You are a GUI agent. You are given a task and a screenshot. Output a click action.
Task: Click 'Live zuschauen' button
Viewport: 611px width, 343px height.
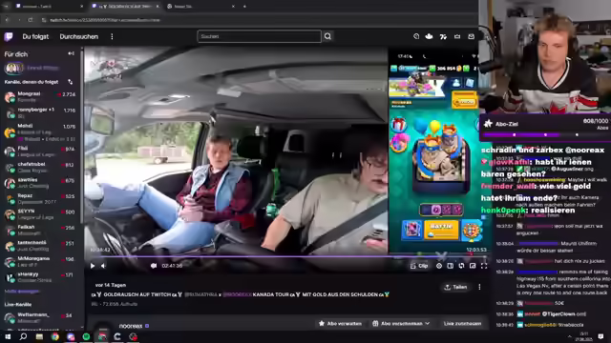(x=462, y=324)
